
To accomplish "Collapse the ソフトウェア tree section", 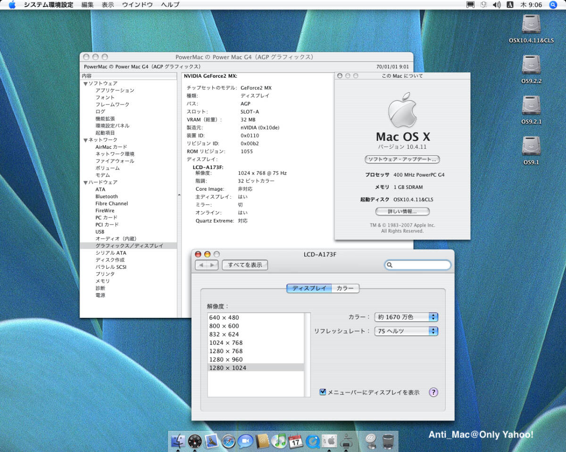I will pyautogui.click(x=85, y=83).
